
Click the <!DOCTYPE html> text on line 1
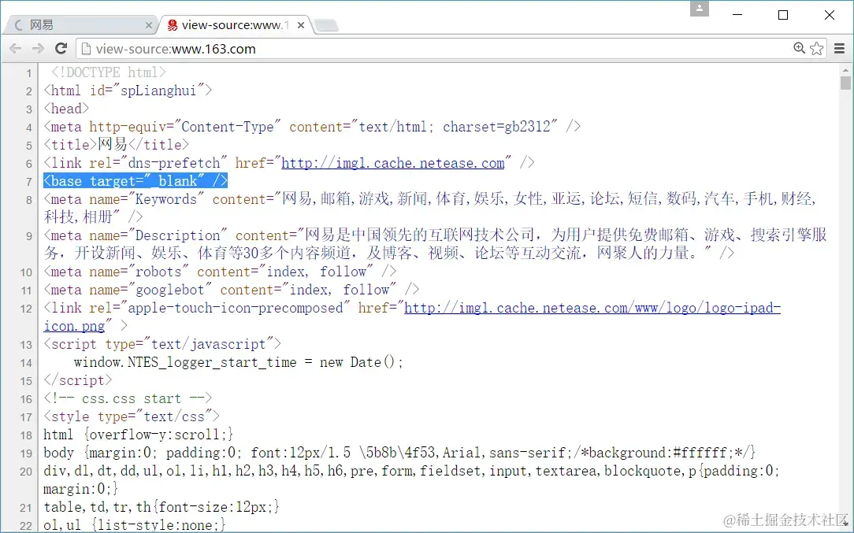109,72
